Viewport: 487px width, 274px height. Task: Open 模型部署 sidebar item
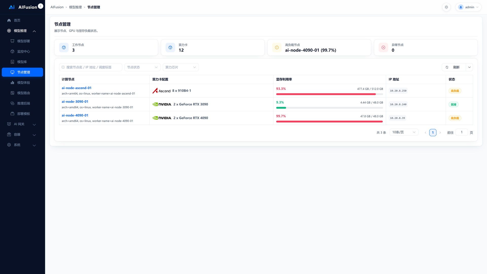coord(23,41)
